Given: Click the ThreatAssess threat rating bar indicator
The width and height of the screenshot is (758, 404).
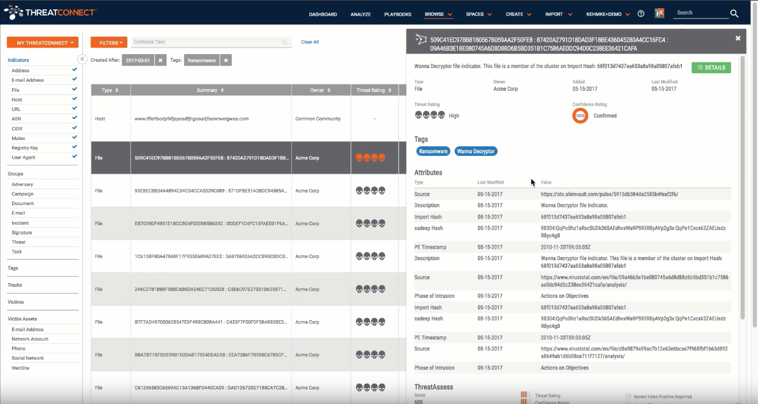Looking at the screenshot, I should pos(524,396).
